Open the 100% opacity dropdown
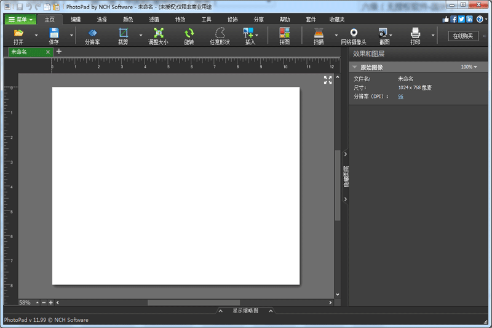This screenshot has width=492, height=328. click(469, 67)
